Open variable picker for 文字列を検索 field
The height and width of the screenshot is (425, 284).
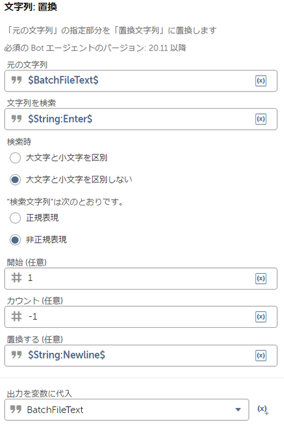pyautogui.click(x=261, y=119)
